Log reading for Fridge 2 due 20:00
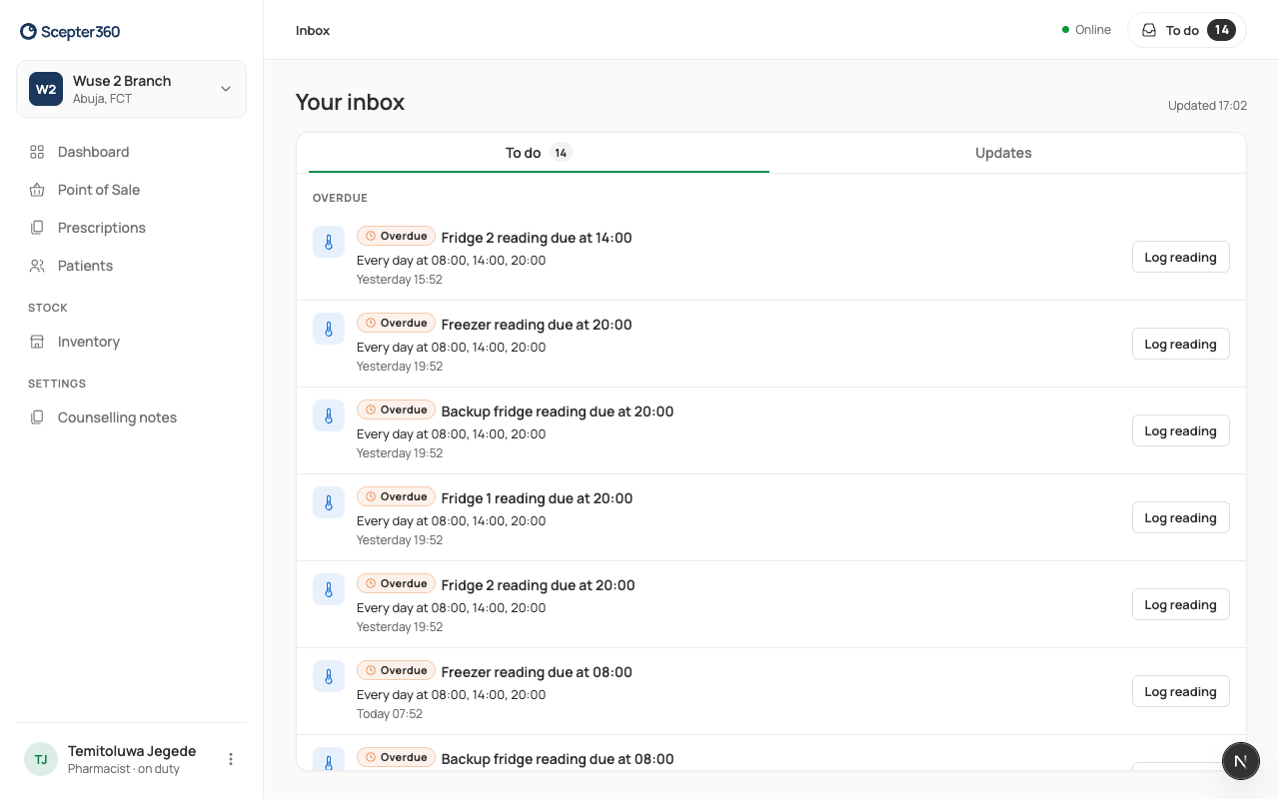Image resolution: width=1279 pixels, height=799 pixels. click(x=1180, y=604)
